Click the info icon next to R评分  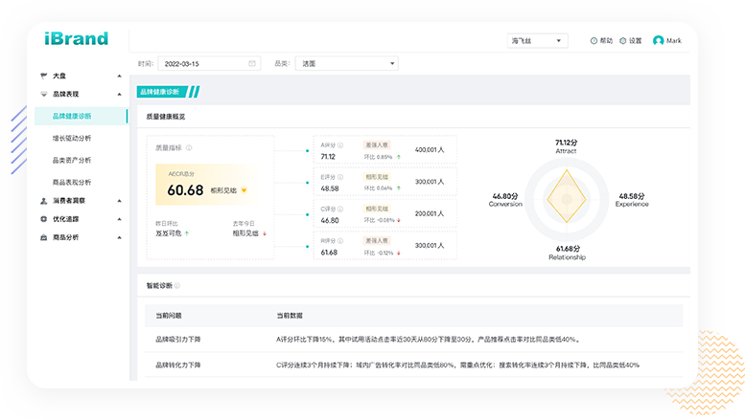(x=340, y=241)
